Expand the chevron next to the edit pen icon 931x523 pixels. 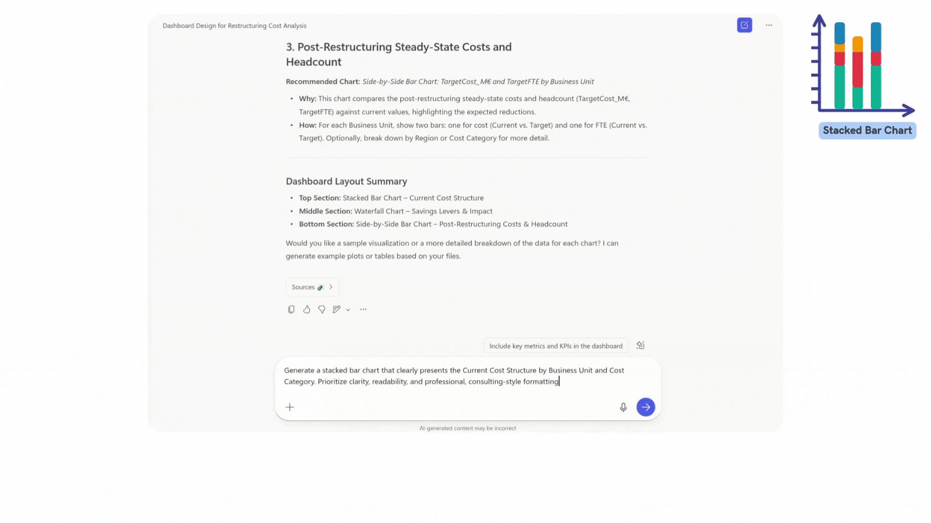pos(348,310)
